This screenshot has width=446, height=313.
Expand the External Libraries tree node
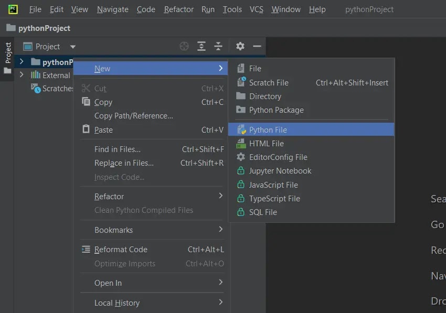22,75
